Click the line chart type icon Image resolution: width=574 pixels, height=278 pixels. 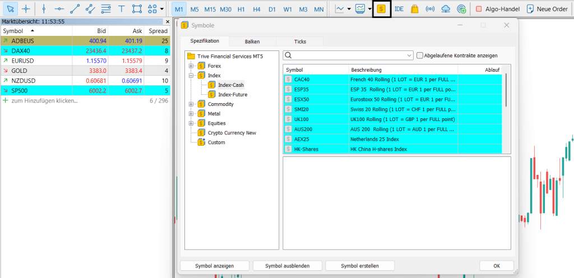(340, 9)
